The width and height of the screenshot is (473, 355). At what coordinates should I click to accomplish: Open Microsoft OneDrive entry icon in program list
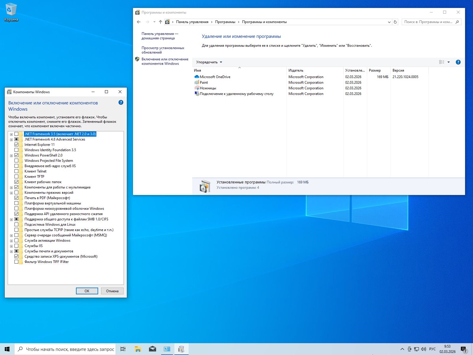(197, 77)
